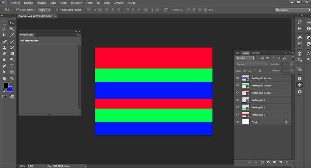The width and height of the screenshot is (311, 168).
Task: Expand the status bar info arrow
Action: coord(85,166)
